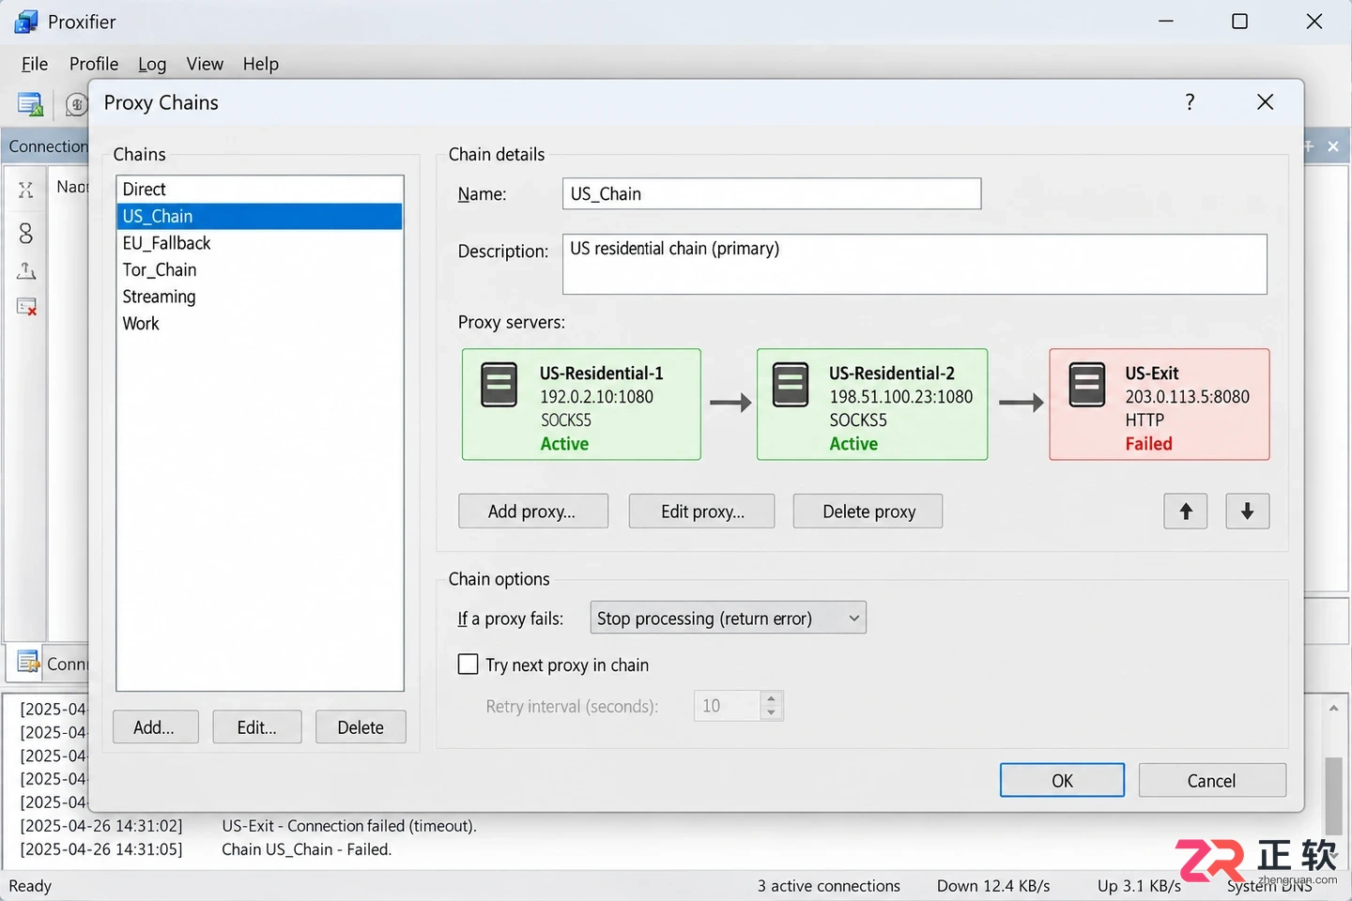
Task: Click the Add proxy... button
Action: (532, 512)
